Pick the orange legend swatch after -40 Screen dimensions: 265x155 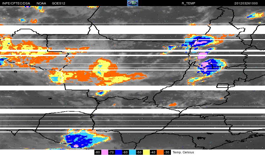tap(160, 152)
